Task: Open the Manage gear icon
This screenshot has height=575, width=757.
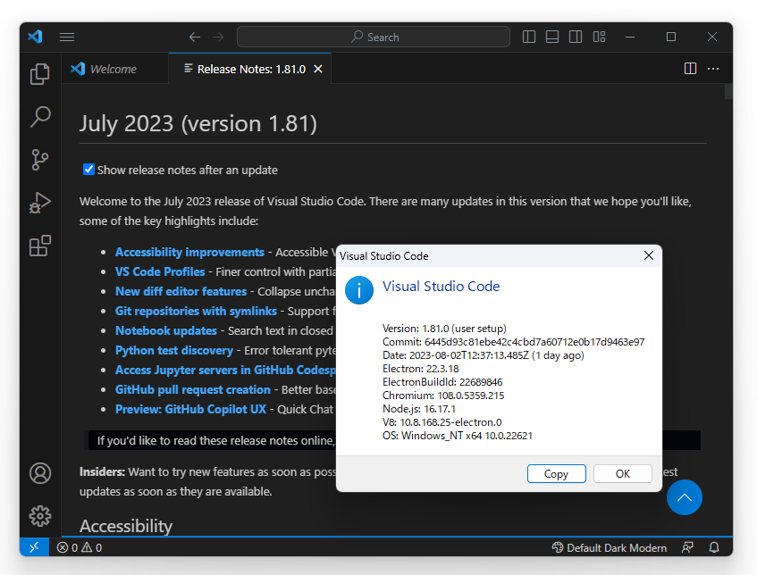Action: (39, 516)
